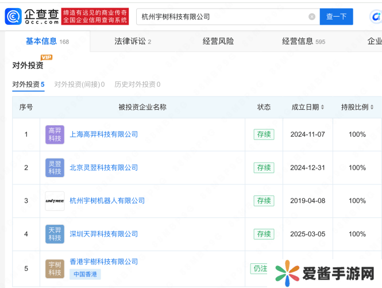Click the circular icon right of the search button
This screenshot has height=288, width=382.
coord(375,17)
